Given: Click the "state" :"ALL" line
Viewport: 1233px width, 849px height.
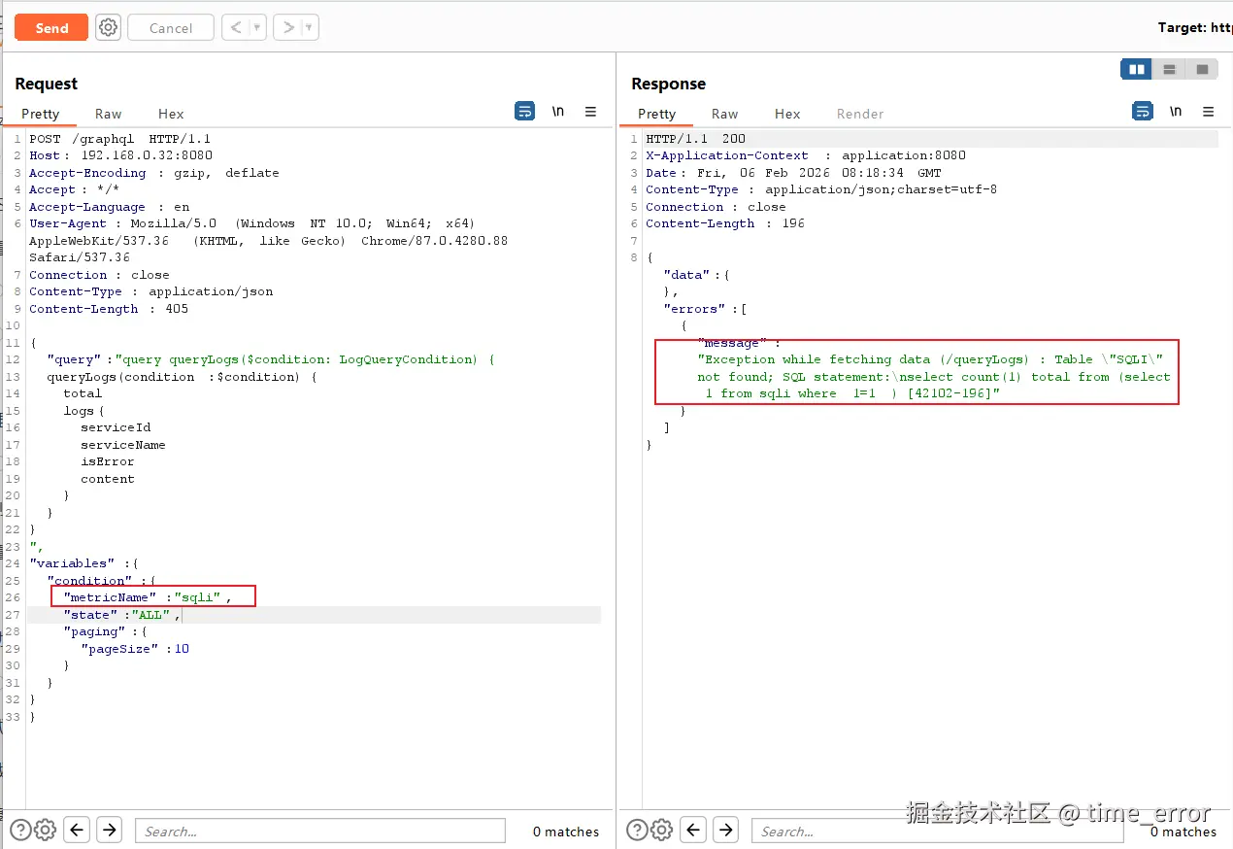Looking at the screenshot, I should tap(121, 615).
